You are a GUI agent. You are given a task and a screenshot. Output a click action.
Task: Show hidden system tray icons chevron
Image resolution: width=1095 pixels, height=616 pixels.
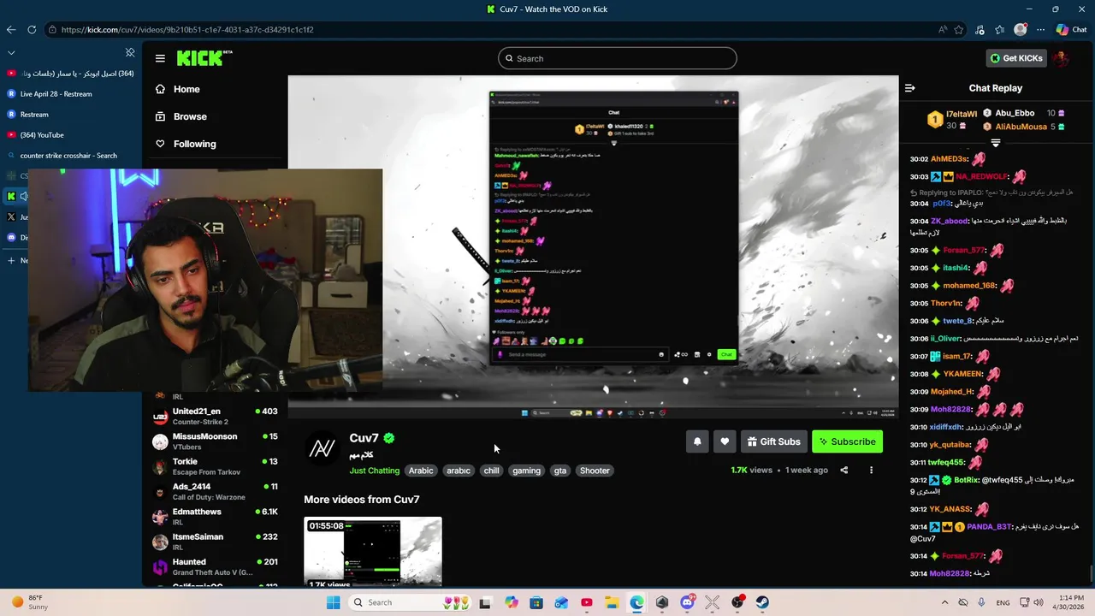(x=944, y=602)
